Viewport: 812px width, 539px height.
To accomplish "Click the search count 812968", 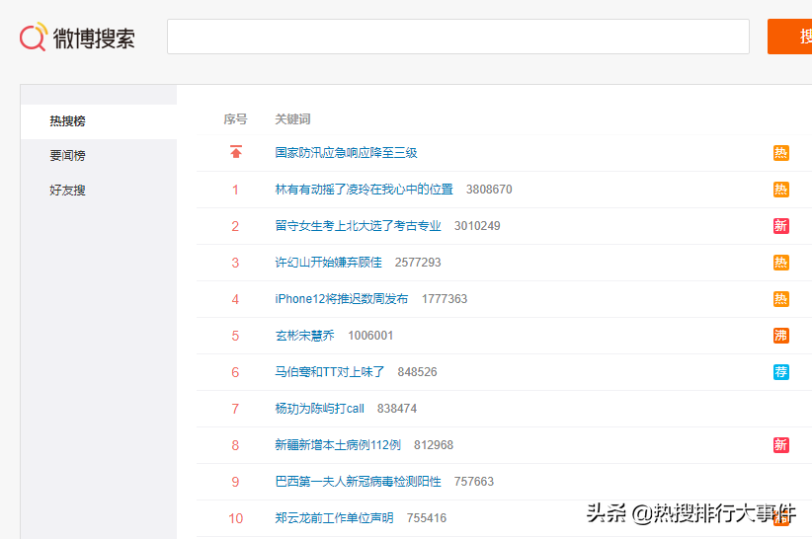I will pos(434,445).
